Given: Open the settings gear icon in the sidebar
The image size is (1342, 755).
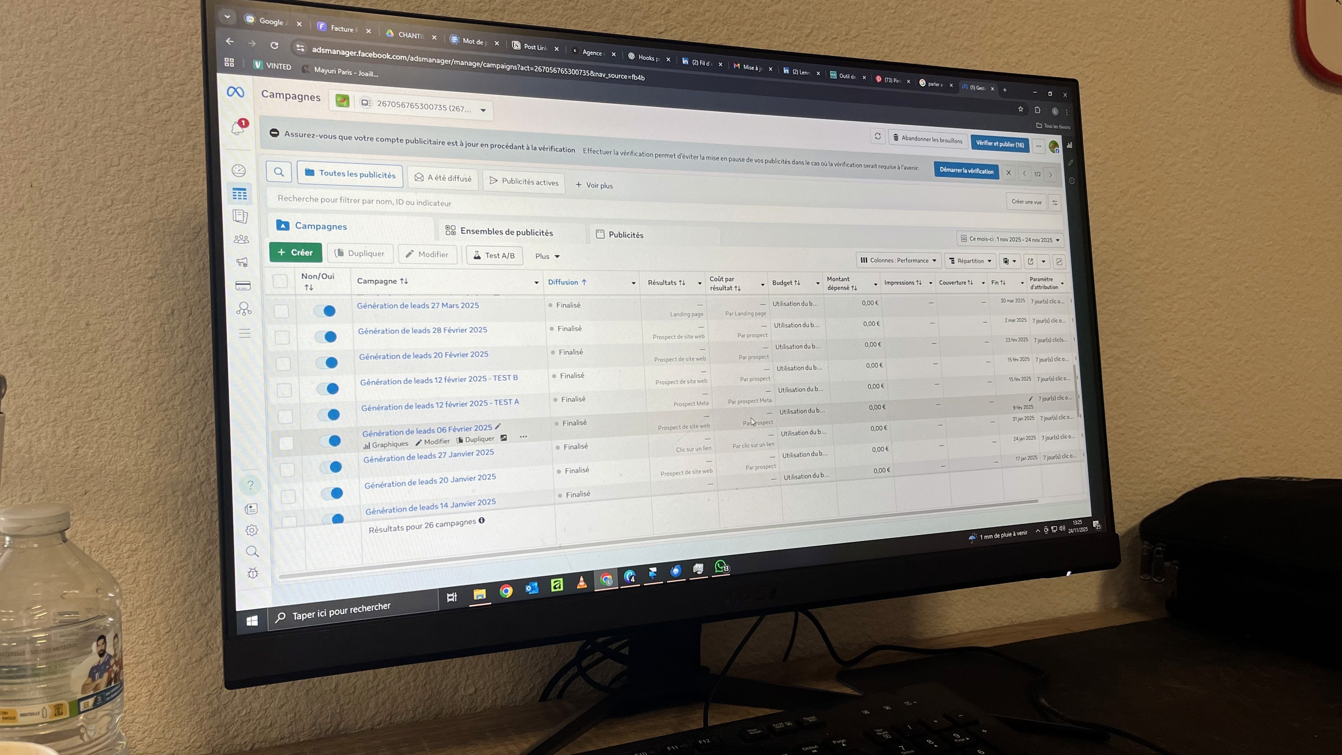Looking at the screenshot, I should (252, 530).
